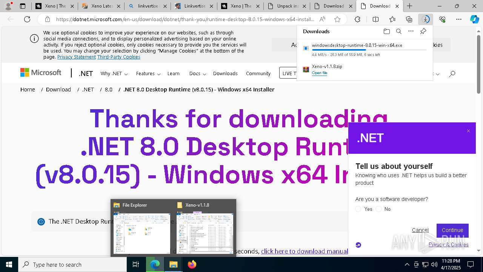Click the taskbar clock showing 11:28 PM

450,264
